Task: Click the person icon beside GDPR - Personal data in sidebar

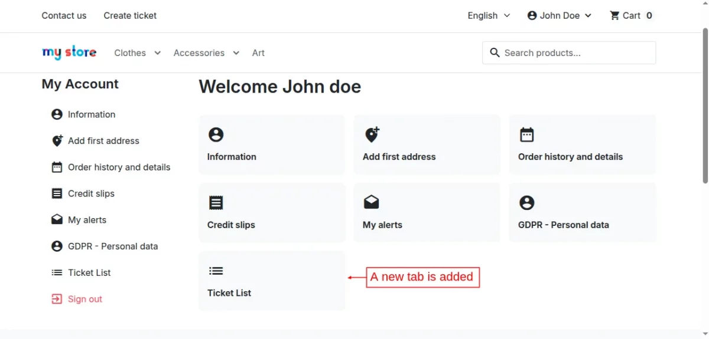Action: click(x=57, y=246)
